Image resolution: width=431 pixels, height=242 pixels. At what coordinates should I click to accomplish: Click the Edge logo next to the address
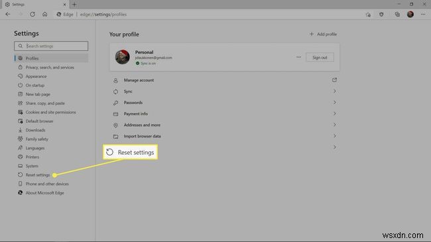59,15
